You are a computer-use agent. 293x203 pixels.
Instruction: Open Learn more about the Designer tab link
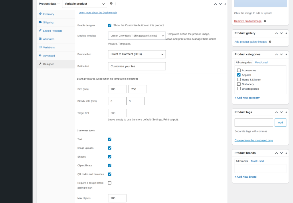(98, 13)
